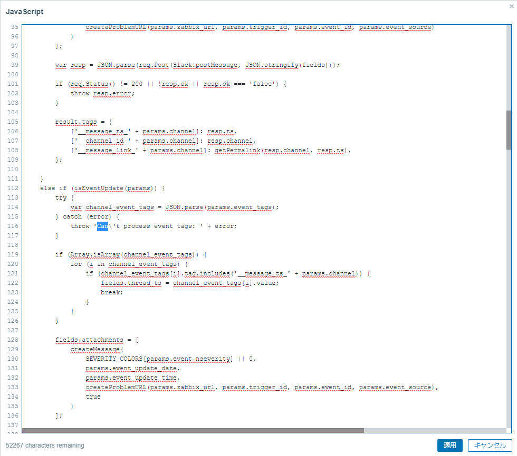This screenshot has height=456, width=517.
Task: Close the JavaScript editor dialog
Action: click(510, 5)
